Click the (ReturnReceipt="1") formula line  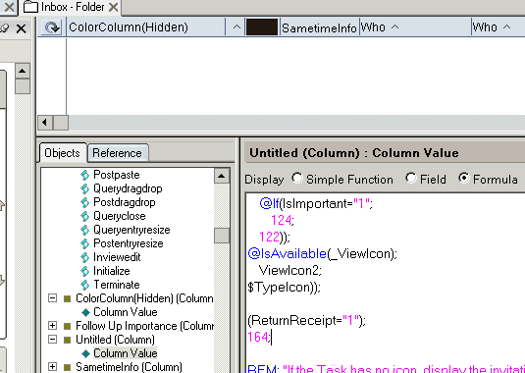[x=307, y=320]
